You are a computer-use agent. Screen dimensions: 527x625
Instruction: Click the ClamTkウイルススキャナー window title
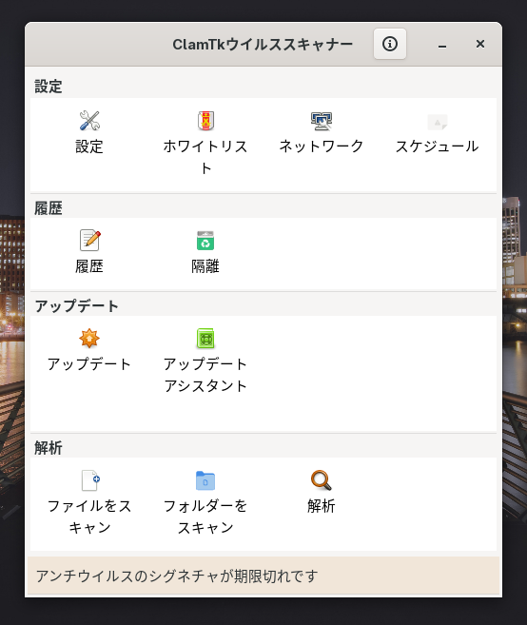263,45
